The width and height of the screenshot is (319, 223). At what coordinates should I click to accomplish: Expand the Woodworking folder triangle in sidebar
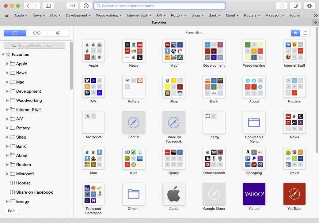tap(7, 100)
